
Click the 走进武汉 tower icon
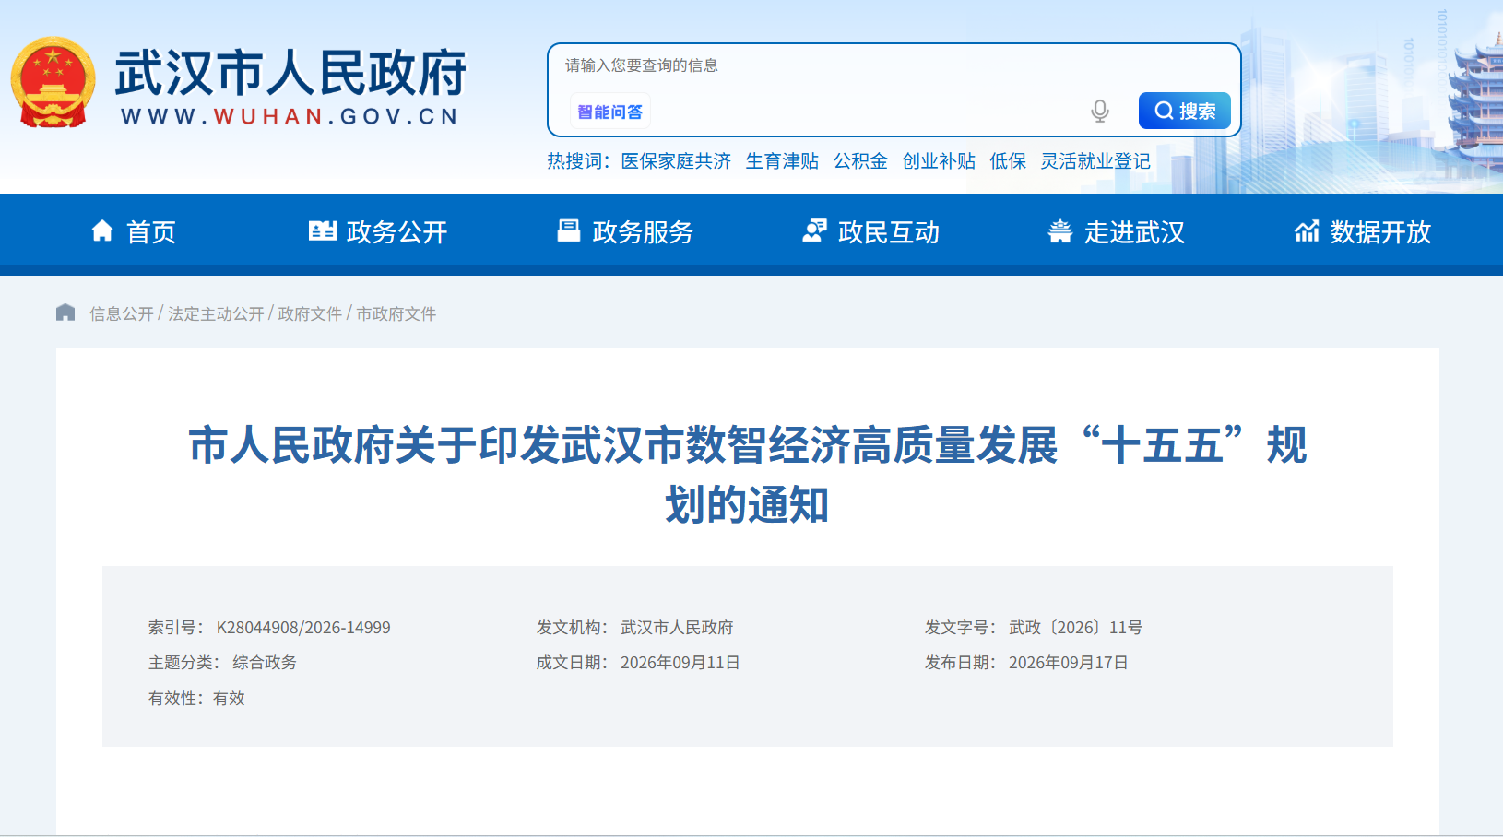coord(1060,231)
